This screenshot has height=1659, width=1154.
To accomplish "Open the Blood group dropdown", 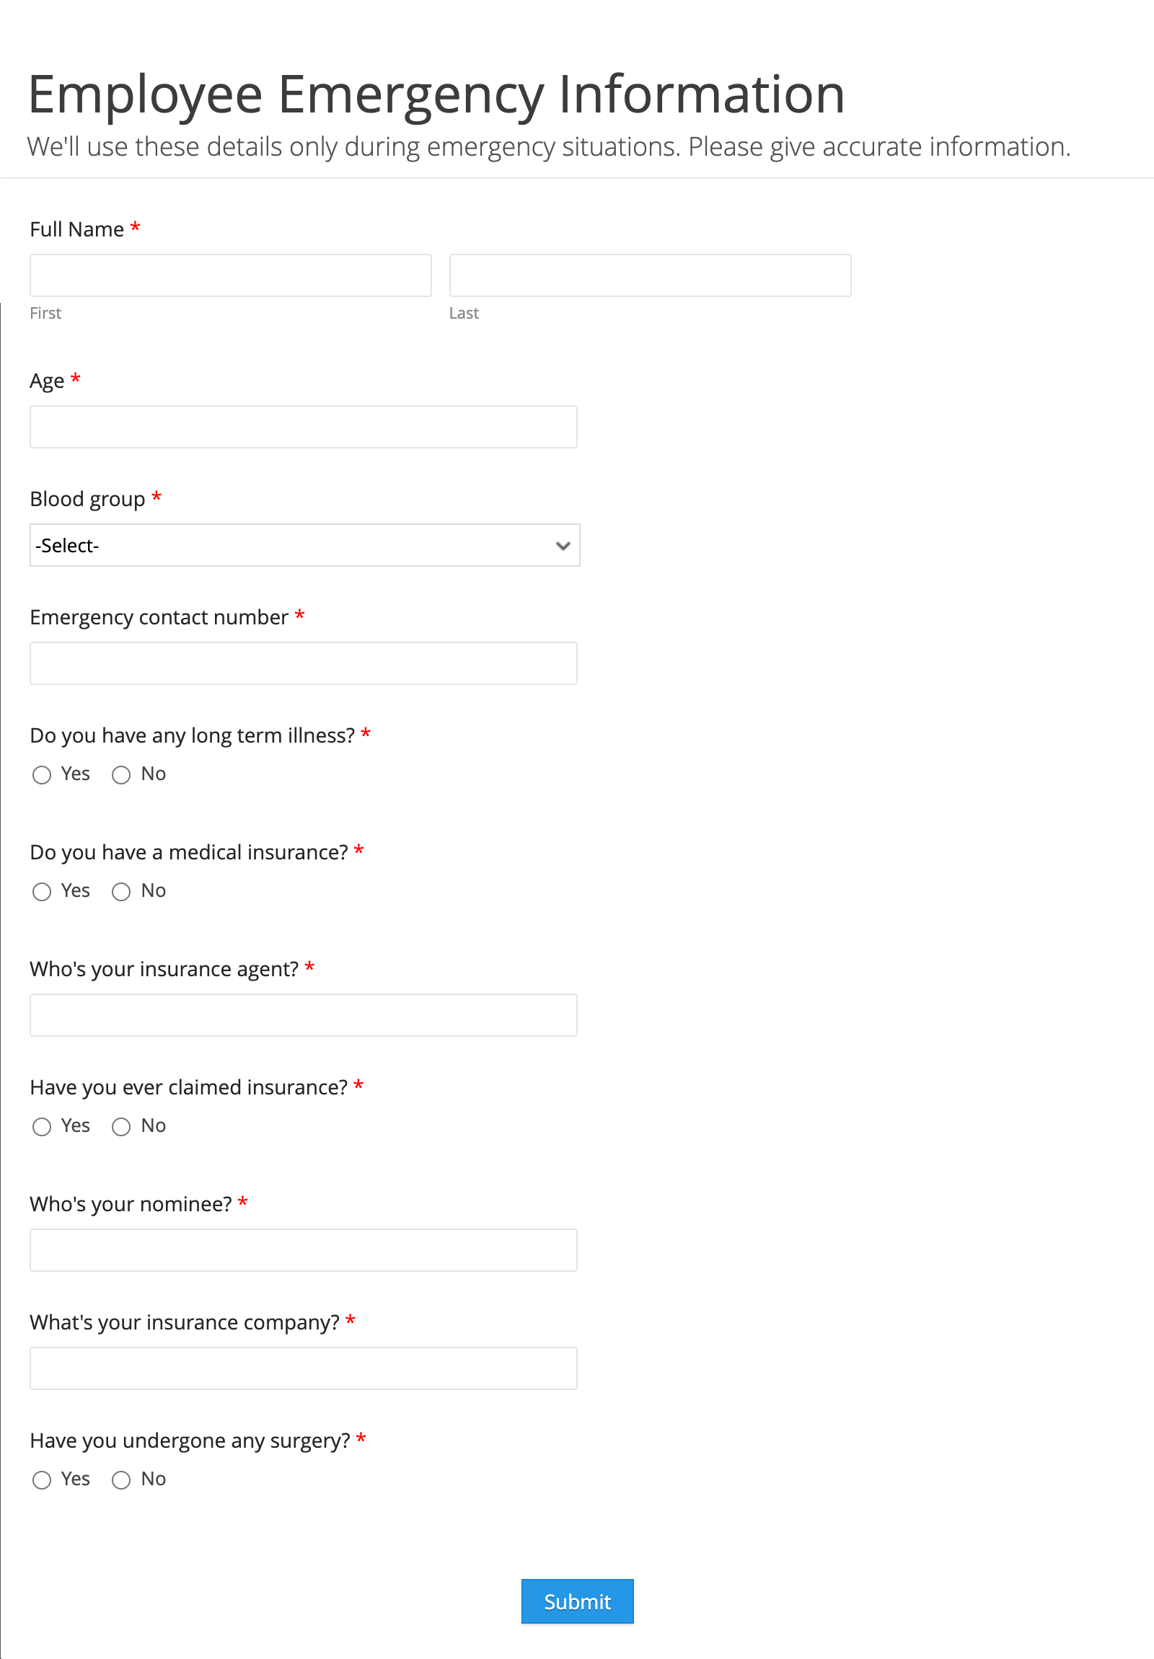I will pyautogui.click(x=304, y=546).
